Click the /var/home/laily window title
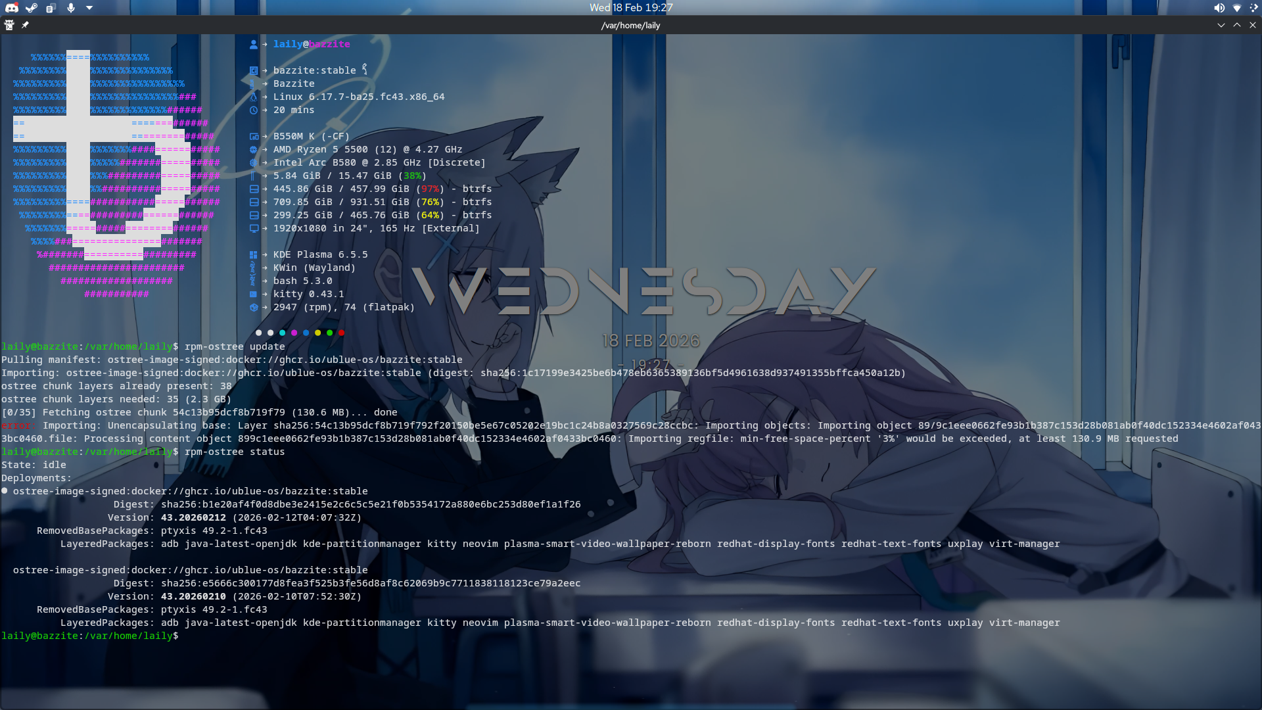1262x710 pixels. (x=630, y=26)
